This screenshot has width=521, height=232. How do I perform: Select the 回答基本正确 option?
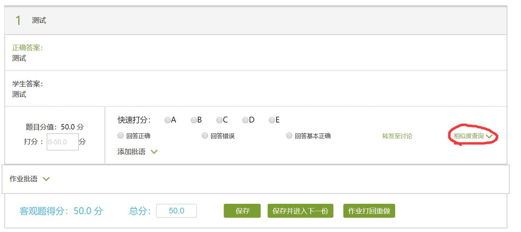click(289, 136)
